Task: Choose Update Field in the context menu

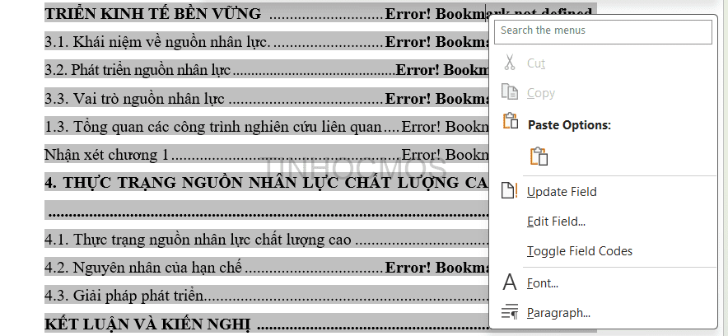Action: 562,192
